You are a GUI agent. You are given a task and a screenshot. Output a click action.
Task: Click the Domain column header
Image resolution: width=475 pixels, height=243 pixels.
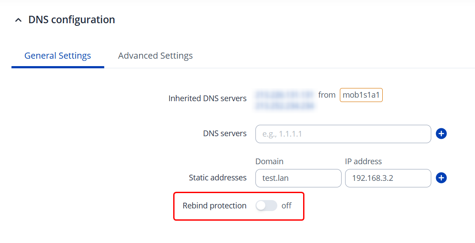click(x=269, y=162)
